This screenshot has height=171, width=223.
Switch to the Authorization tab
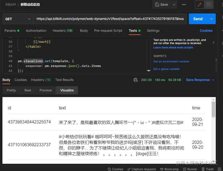click(x=36, y=31)
